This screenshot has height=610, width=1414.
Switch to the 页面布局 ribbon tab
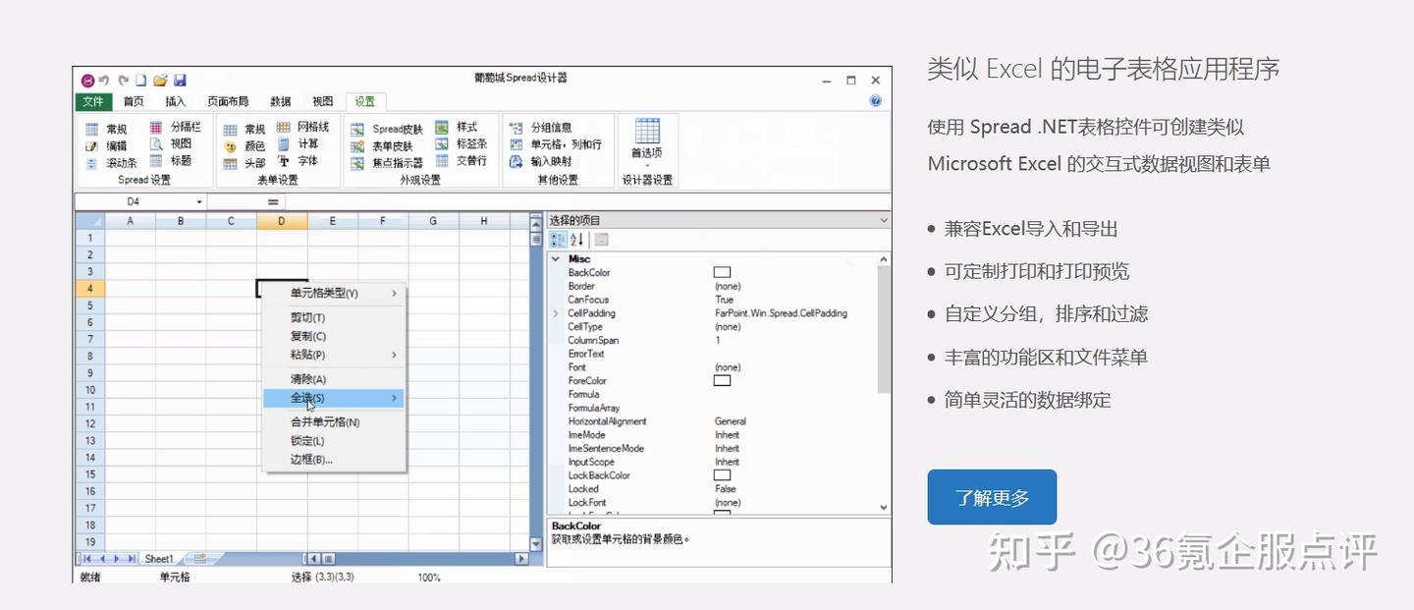pos(228,101)
